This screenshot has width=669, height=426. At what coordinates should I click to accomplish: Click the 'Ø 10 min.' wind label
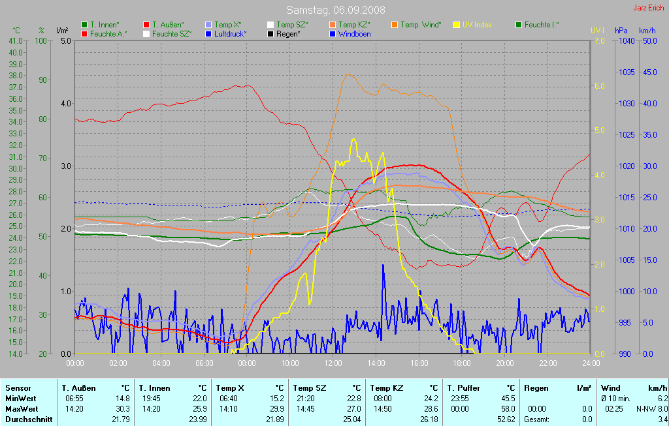coord(616,399)
